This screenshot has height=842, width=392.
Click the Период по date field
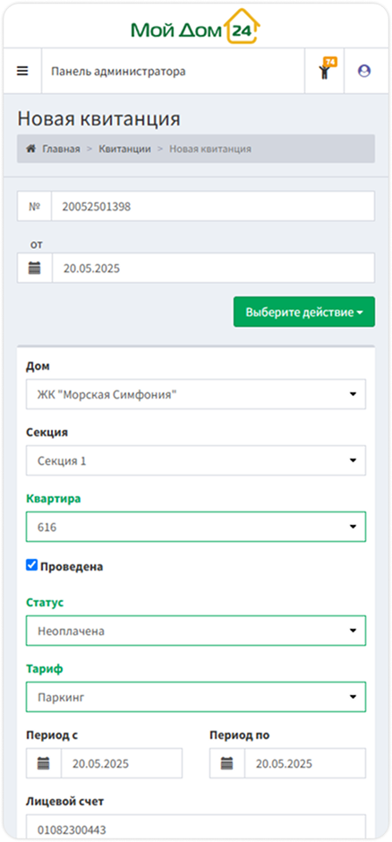[305, 763]
